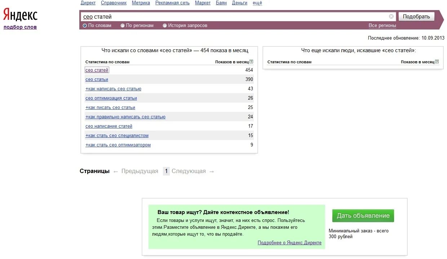Follow «Подробнее о Яндекс.Директе» link
447x259 pixels.
(289, 242)
